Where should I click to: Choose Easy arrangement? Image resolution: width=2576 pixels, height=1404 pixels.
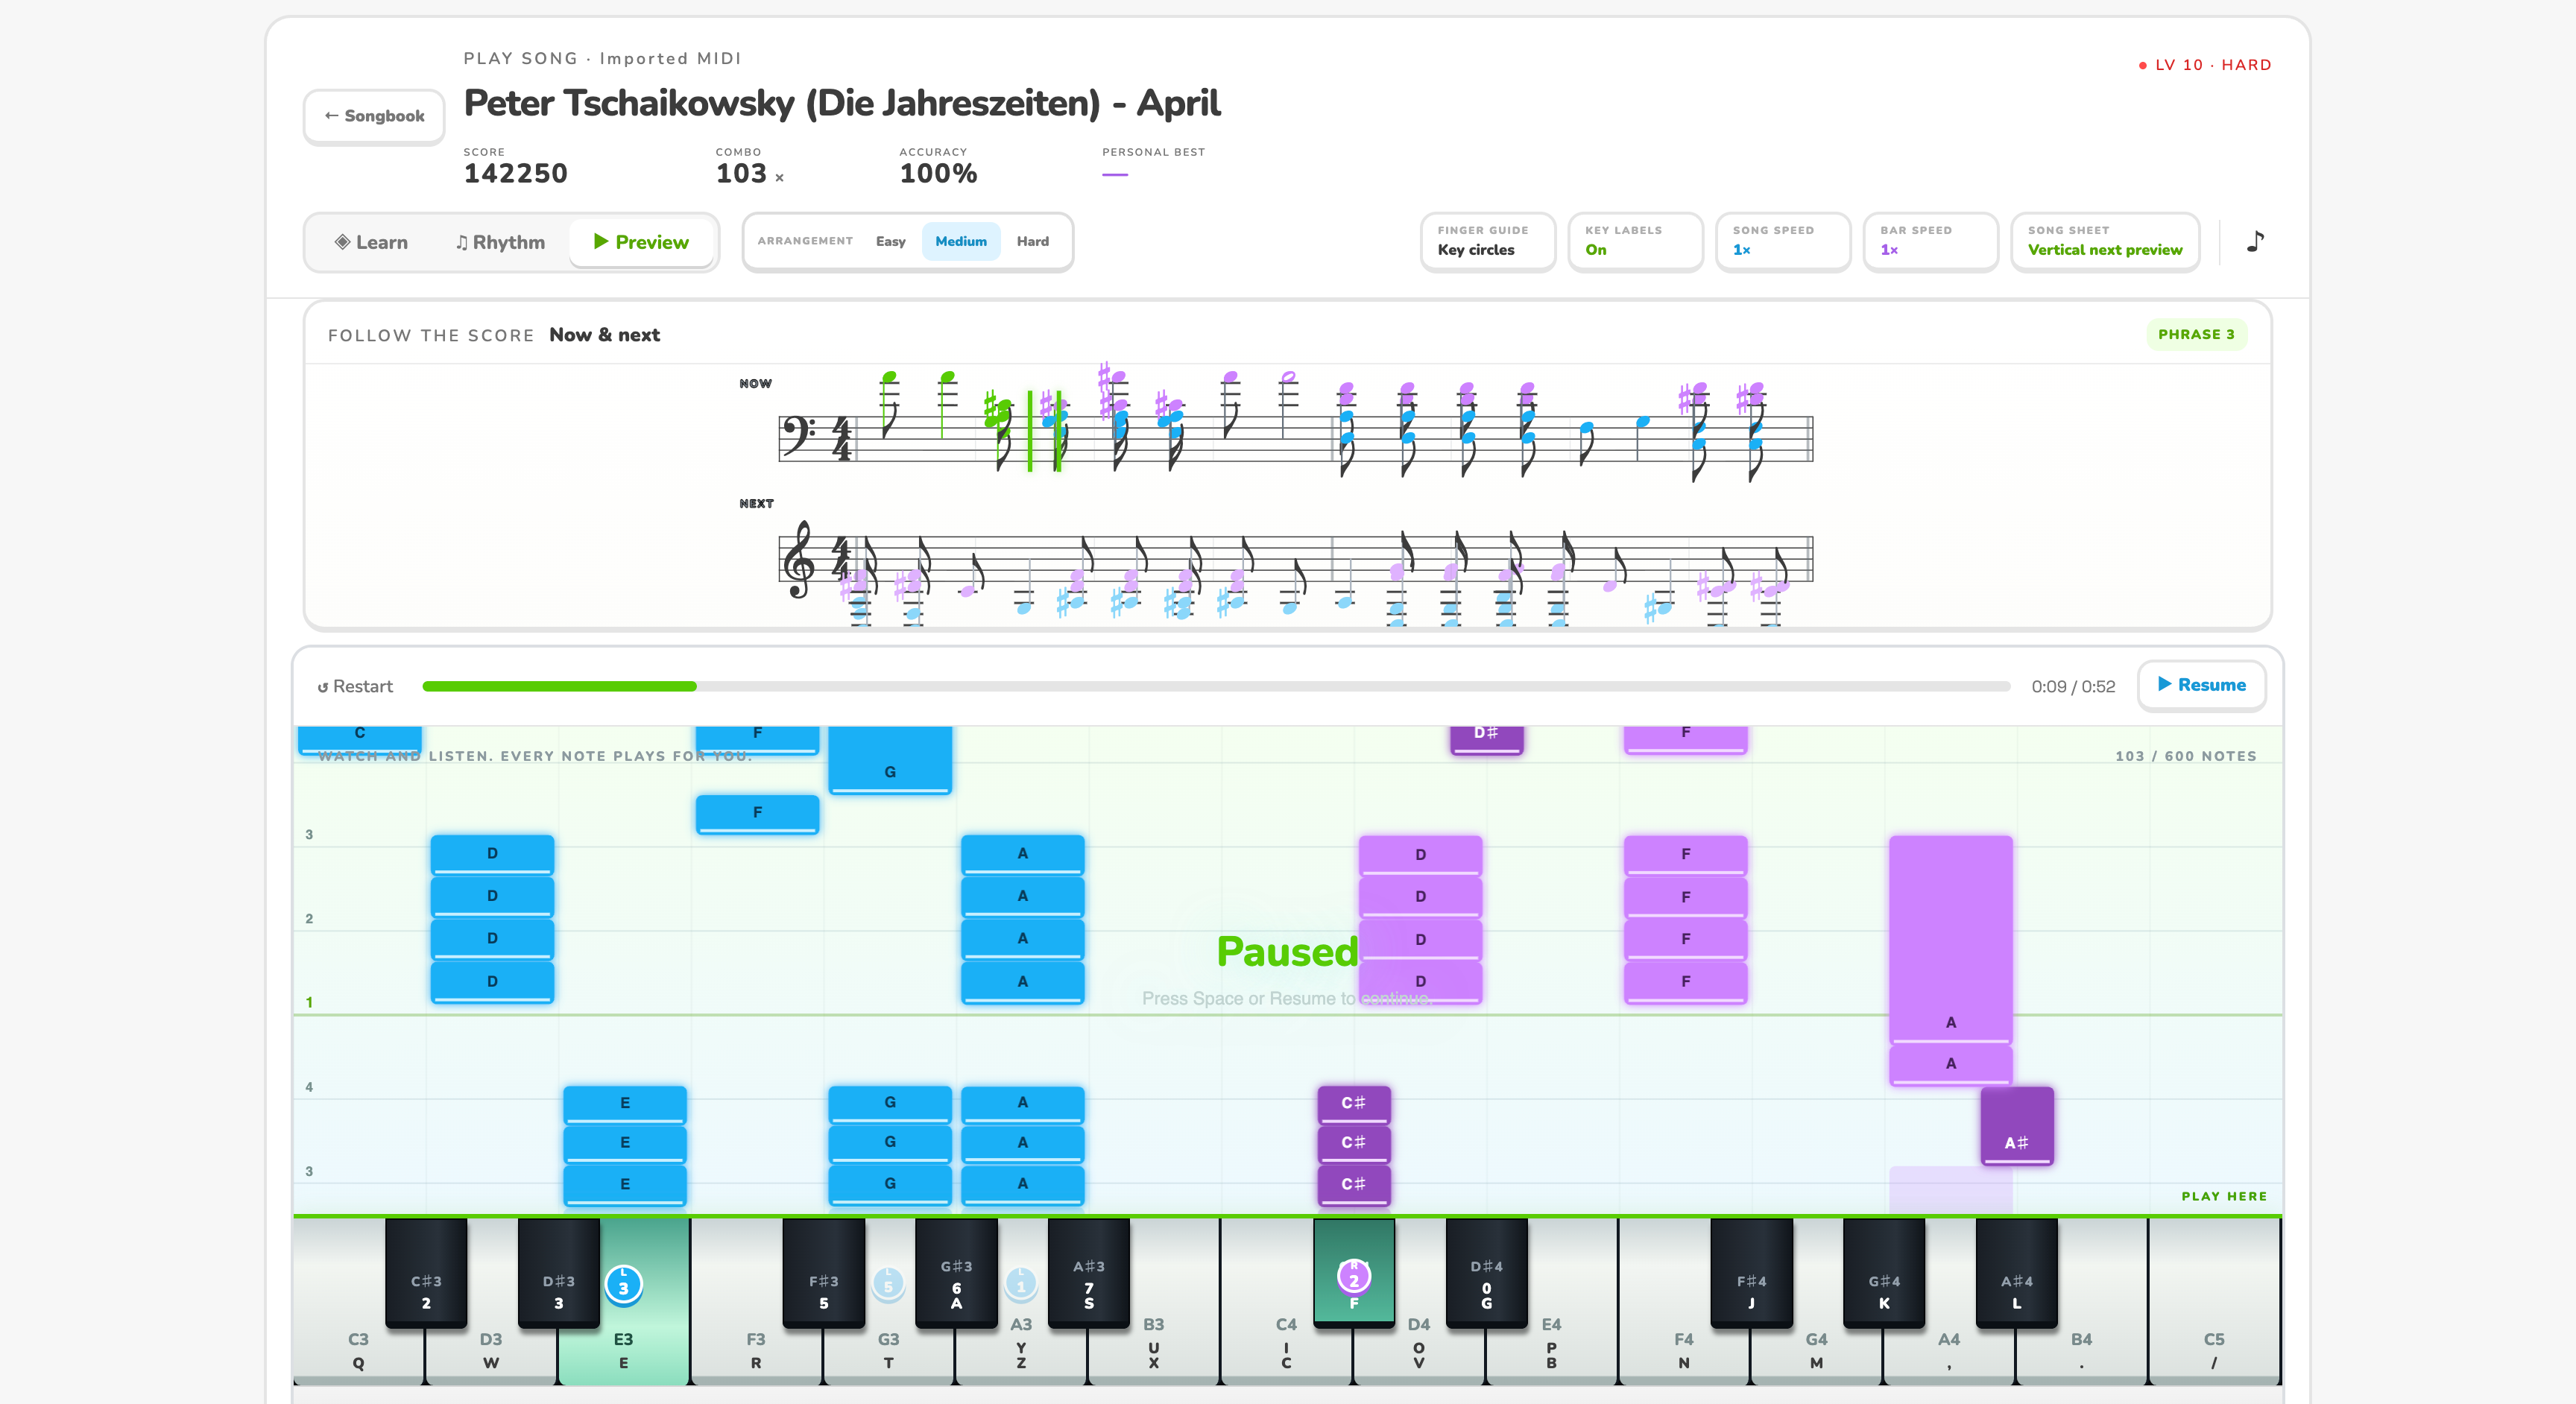(x=890, y=241)
